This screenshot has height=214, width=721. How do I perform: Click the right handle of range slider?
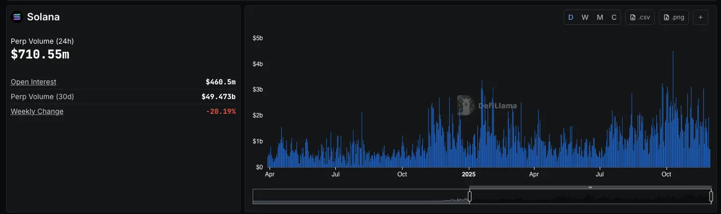tap(711, 196)
